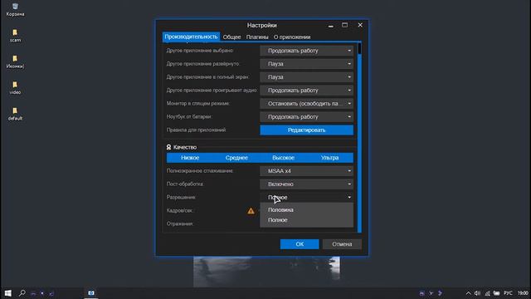Click the Кадров/сек label
This screenshot has width=531, height=299.
179,210
